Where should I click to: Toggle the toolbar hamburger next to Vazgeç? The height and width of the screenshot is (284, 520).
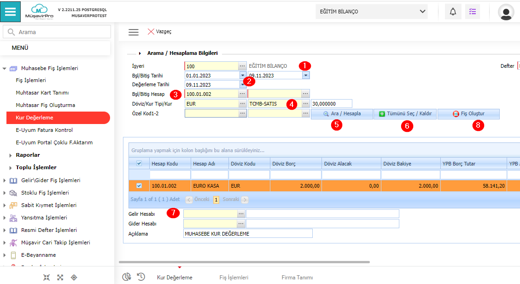coord(133,32)
